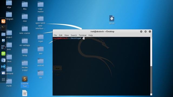Open the Terminal menu

click(82, 35)
